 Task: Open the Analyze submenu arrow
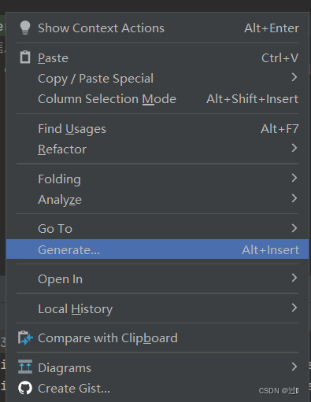pyautogui.click(x=294, y=198)
